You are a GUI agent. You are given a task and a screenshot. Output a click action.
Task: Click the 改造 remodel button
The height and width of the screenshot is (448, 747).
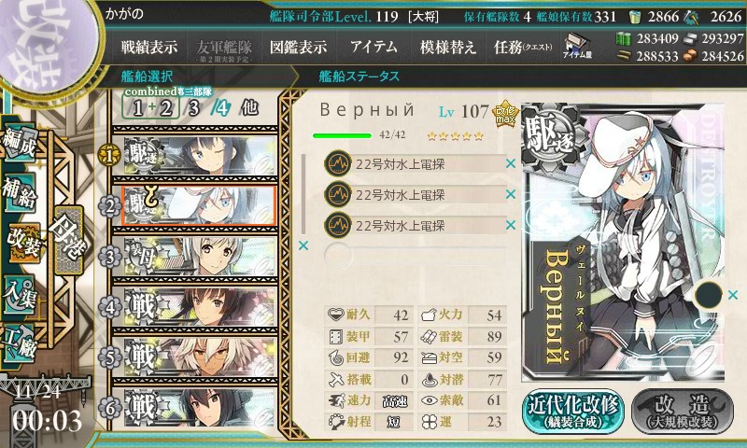click(683, 412)
